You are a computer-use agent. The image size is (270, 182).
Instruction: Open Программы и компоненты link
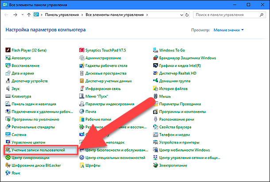[182, 112]
